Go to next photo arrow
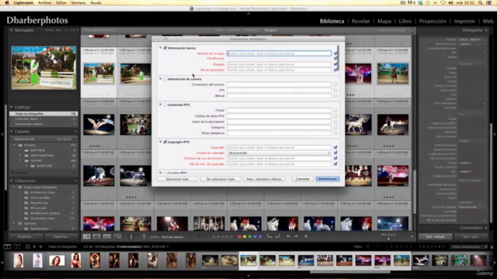 click(x=296, y=236)
